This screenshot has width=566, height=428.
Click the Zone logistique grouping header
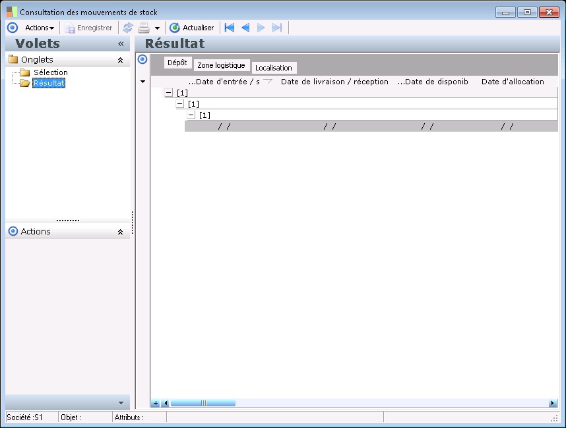221,66
